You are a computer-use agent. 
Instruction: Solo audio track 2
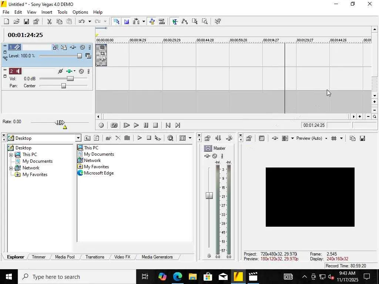pyautogui.click(x=88, y=71)
